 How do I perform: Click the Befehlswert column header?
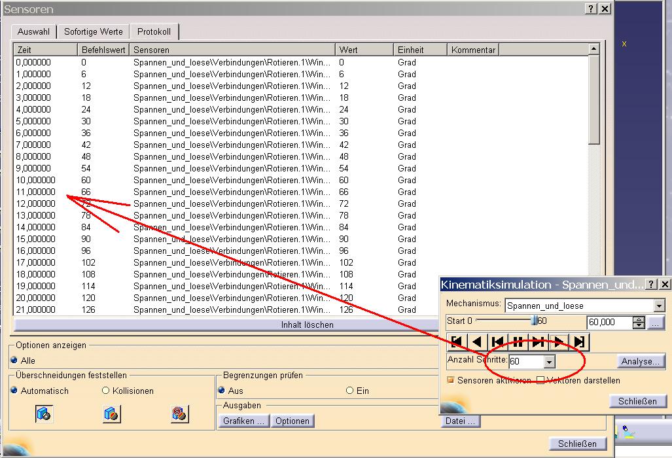103,50
